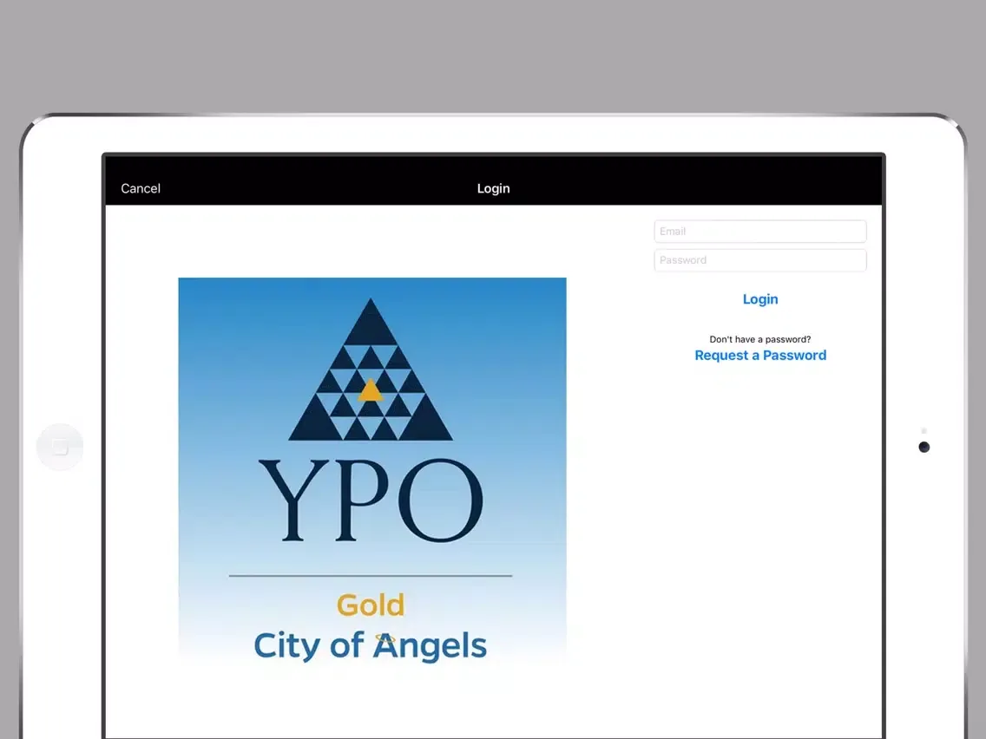Focus the Email input field
This screenshot has width=986, height=739.
tap(760, 232)
